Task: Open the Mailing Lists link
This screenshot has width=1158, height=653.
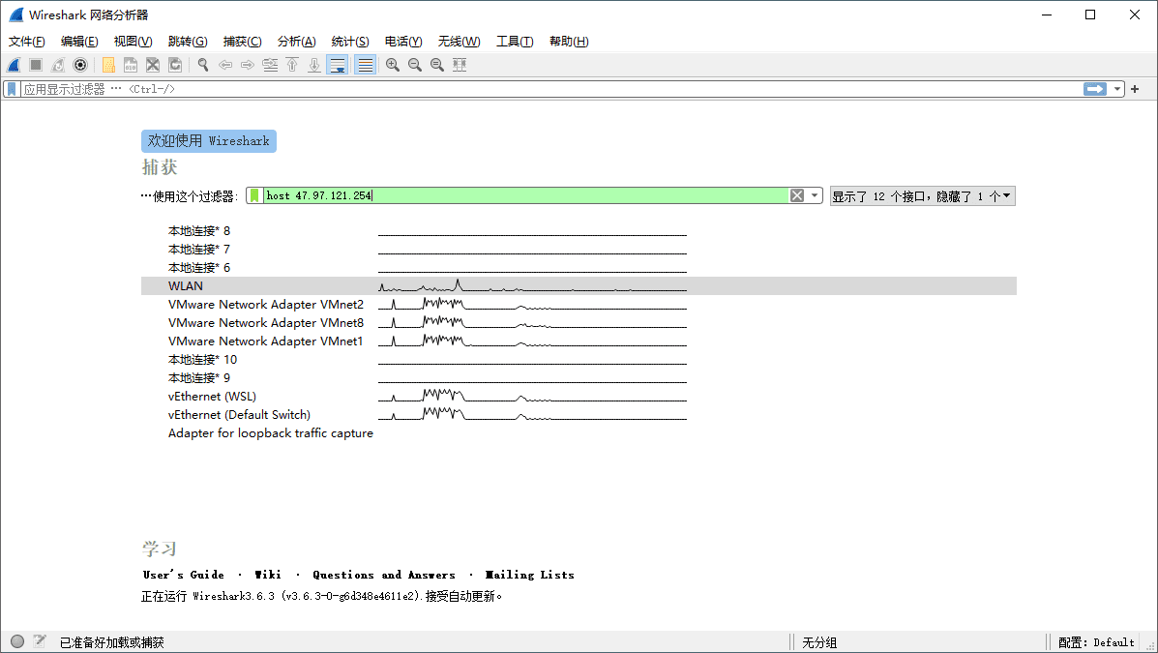Action: (529, 574)
